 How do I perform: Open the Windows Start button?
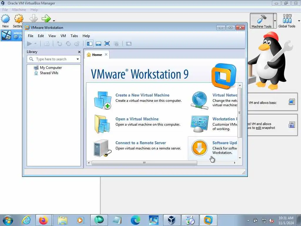(x=8, y=220)
